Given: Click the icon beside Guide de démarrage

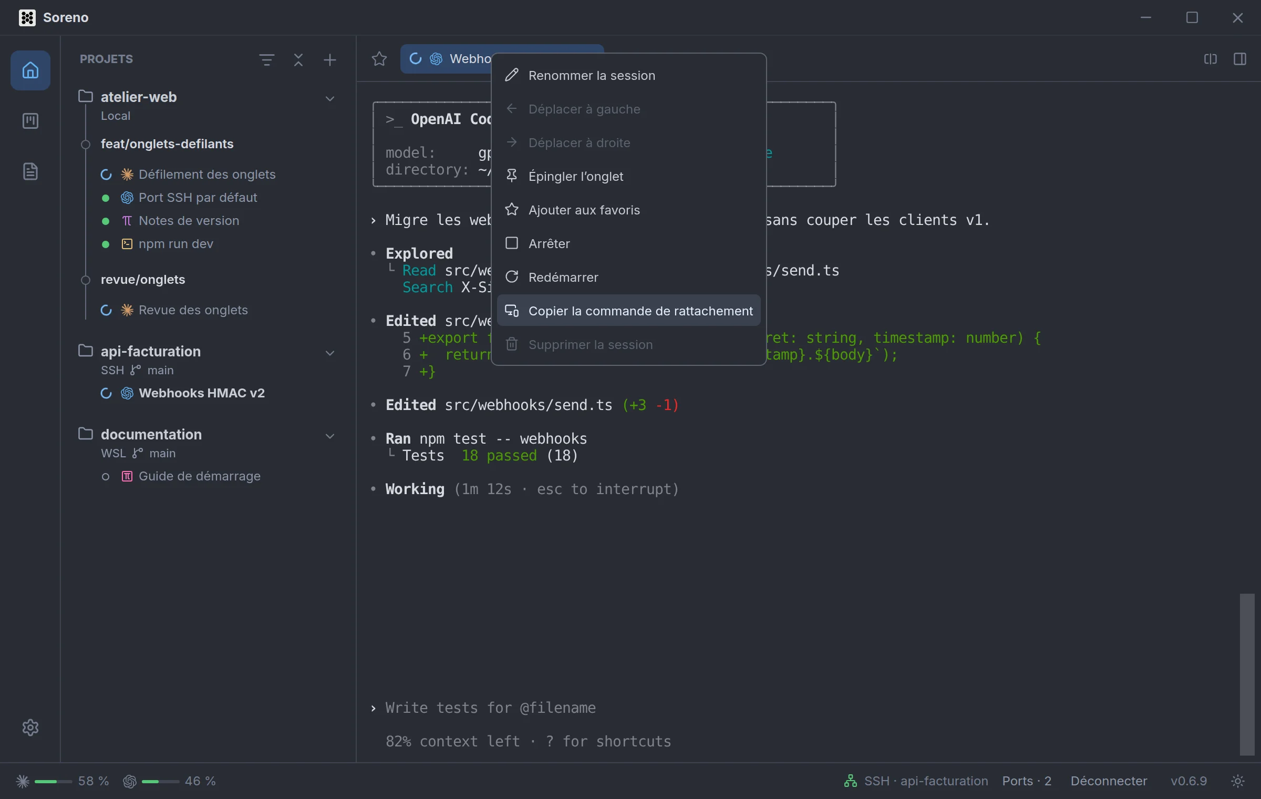Looking at the screenshot, I should [x=127, y=476].
